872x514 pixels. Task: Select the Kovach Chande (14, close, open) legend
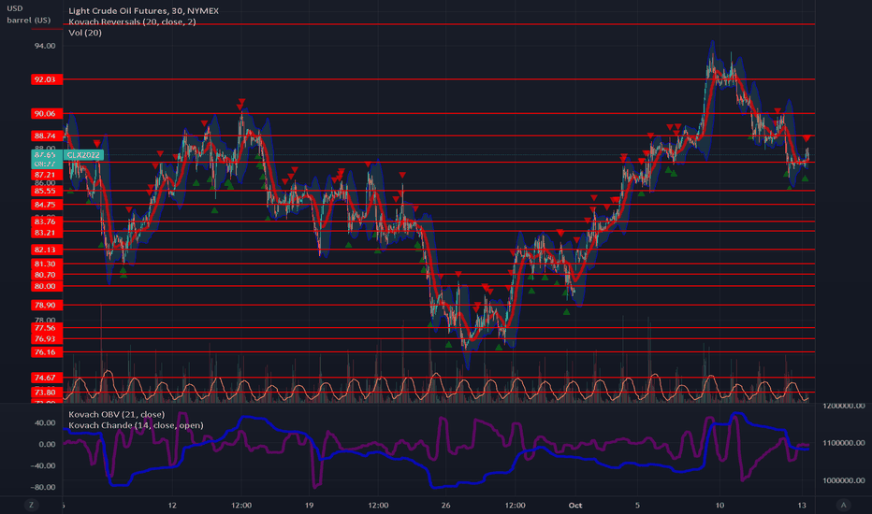coord(136,425)
